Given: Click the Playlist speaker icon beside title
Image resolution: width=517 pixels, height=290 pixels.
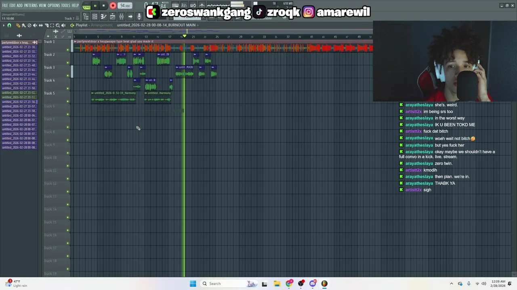Looking at the screenshot, I should coord(72,25).
